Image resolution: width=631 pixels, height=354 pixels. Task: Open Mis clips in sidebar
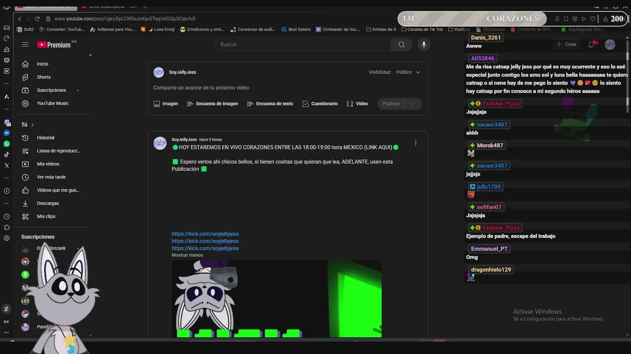click(x=46, y=216)
